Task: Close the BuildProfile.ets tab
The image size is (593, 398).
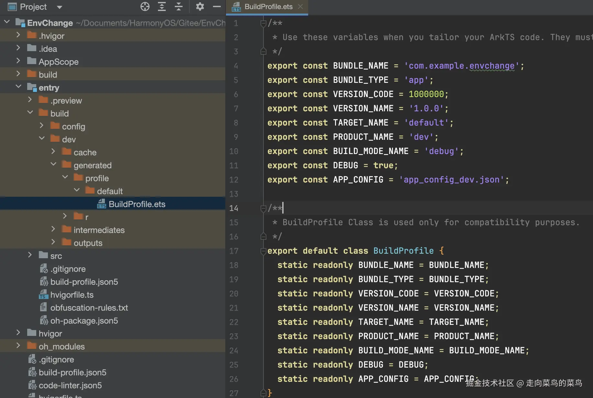Action: [x=300, y=6]
